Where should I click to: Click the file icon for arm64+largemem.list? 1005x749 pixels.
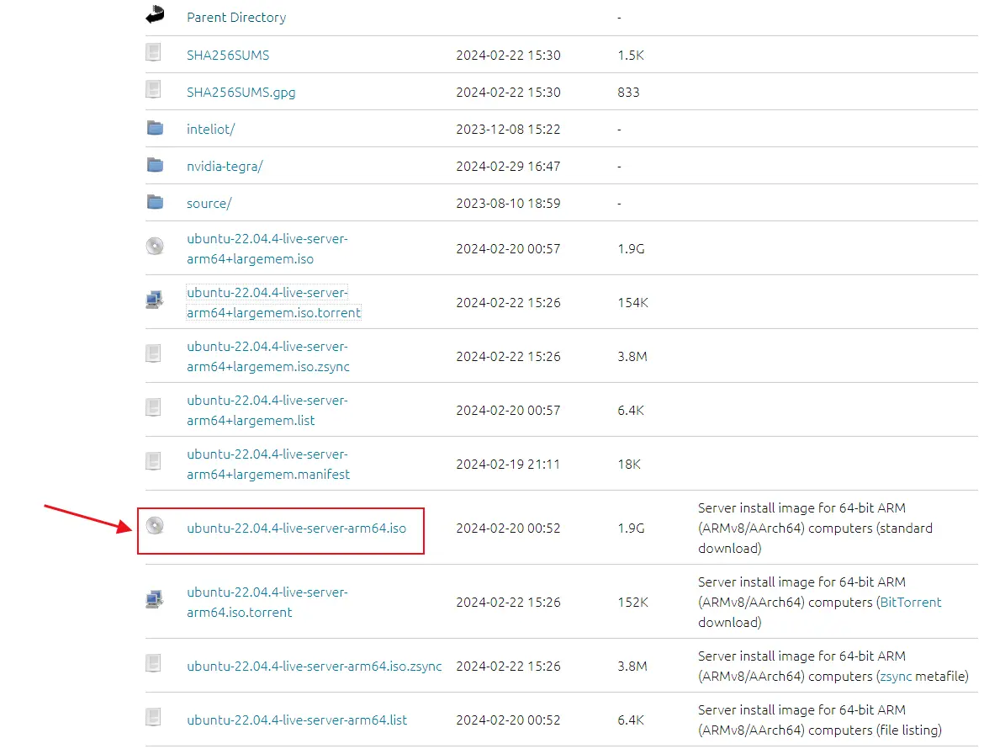coord(153,407)
